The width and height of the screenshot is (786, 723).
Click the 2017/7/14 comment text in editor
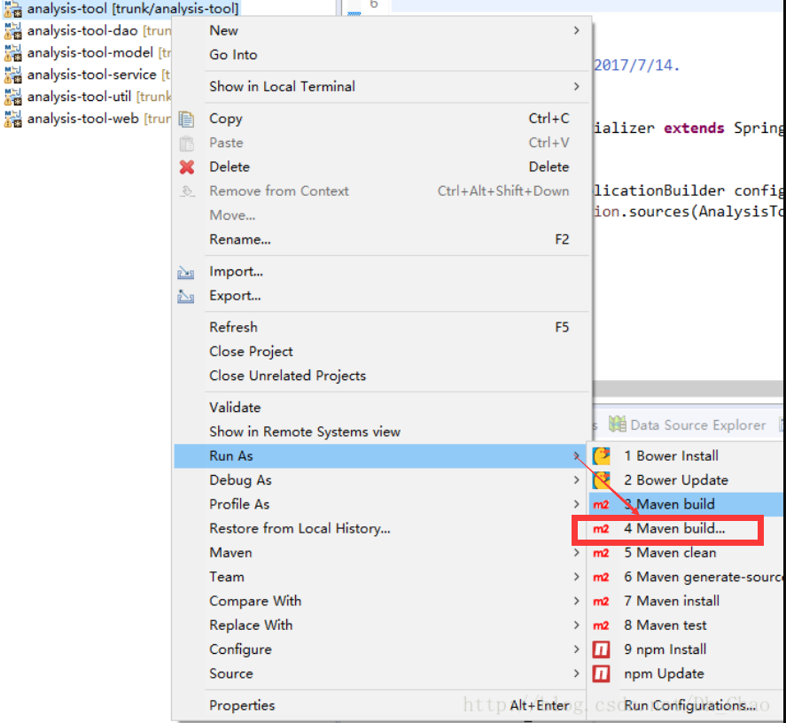coord(636,66)
